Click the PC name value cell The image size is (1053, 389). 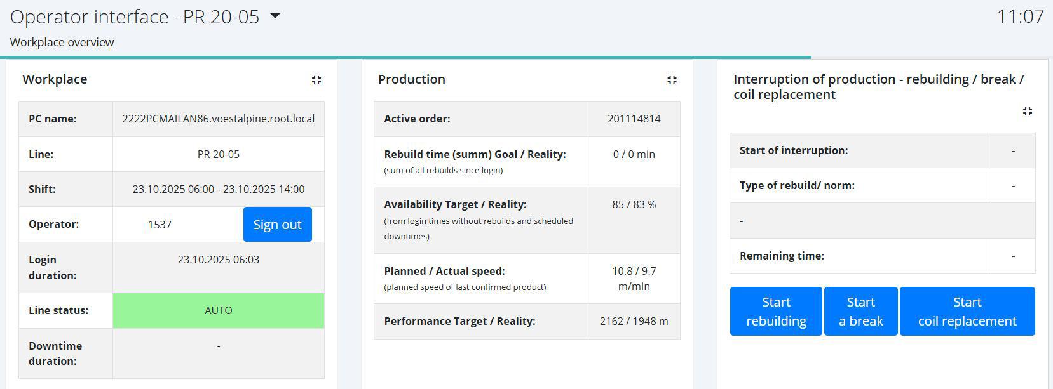218,119
